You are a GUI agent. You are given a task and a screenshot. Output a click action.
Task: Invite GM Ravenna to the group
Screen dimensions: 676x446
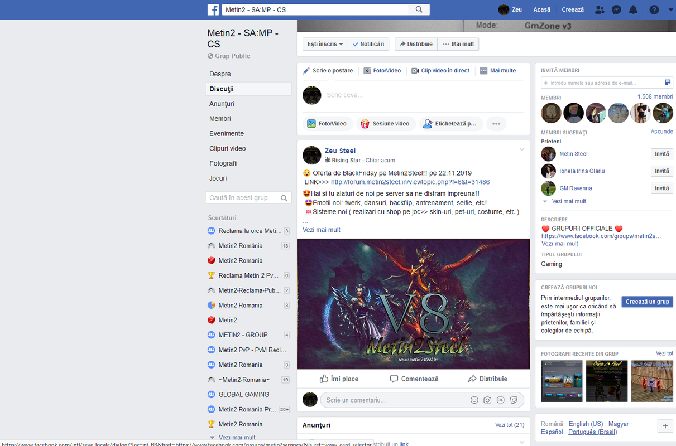pyautogui.click(x=662, y=188)
